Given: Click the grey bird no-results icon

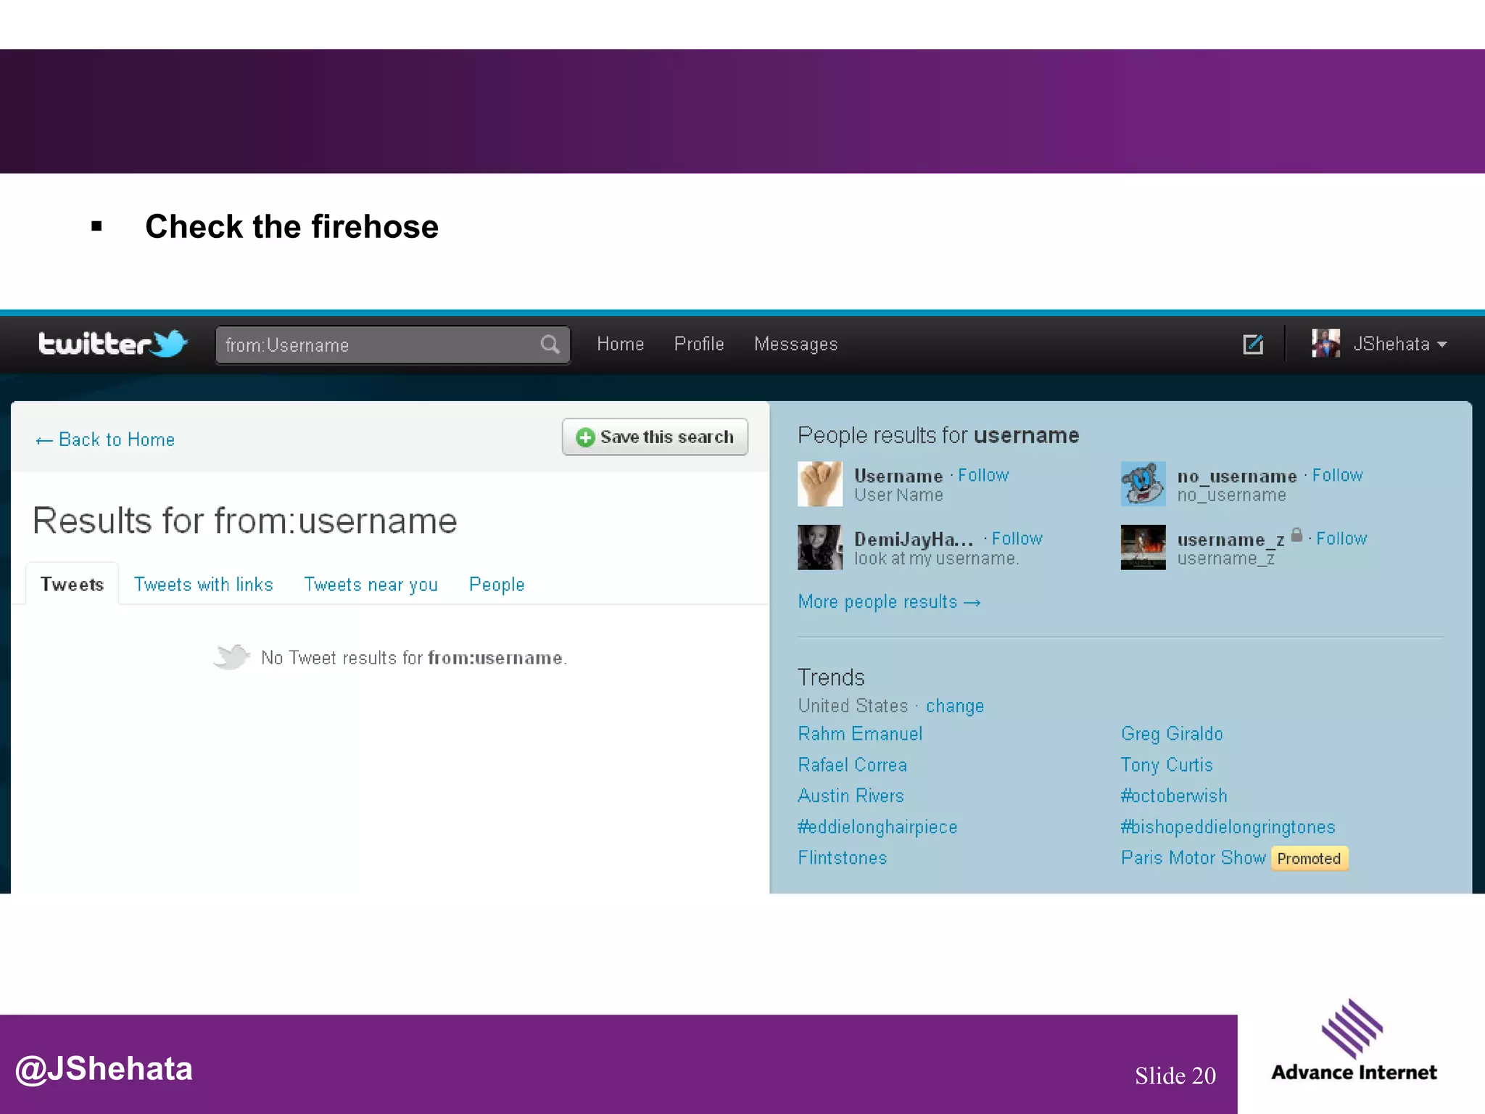Looking at the screenshot, I should coord(232,657).
